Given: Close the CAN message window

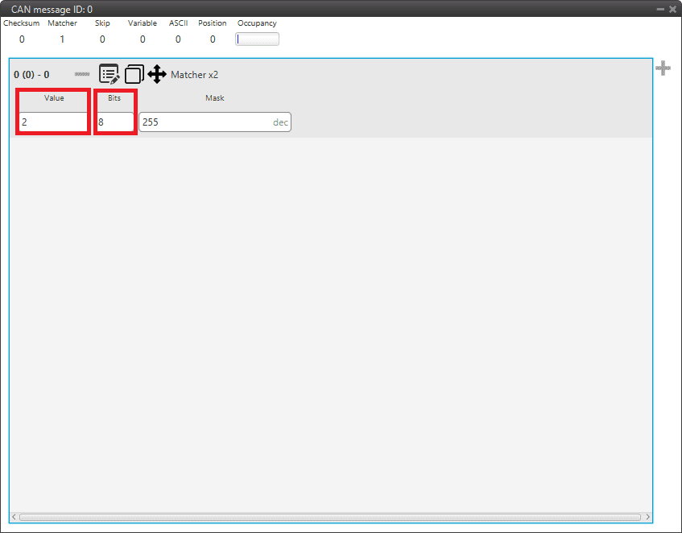Looking at the screenshot, I should point(672,9).
